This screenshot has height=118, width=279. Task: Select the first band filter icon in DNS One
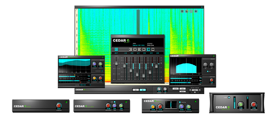click(x=131, y=49)
